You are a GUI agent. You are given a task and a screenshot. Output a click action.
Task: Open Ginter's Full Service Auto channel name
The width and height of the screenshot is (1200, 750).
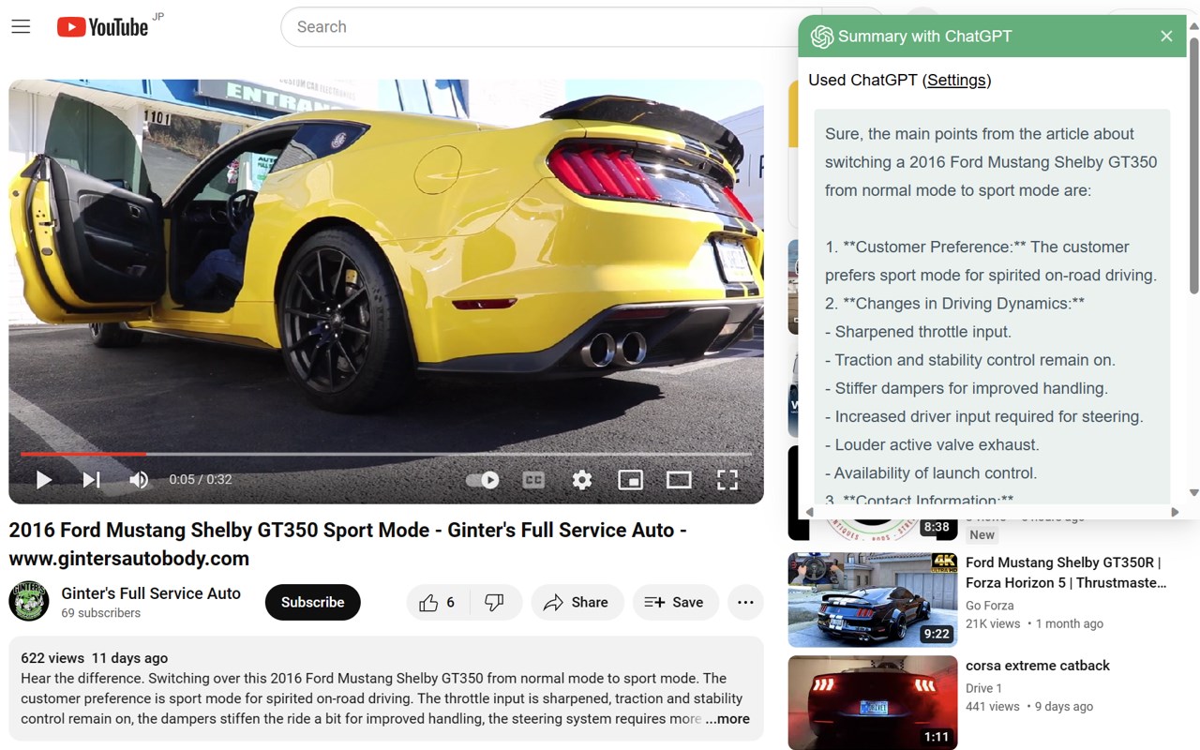[151, 593]
